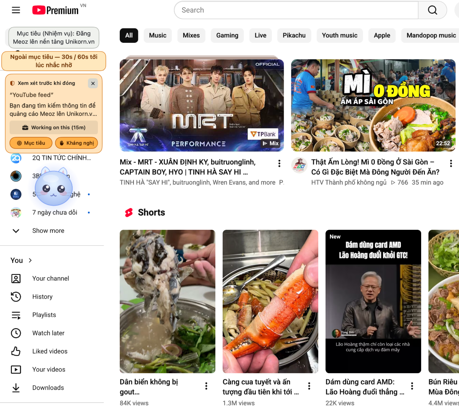The width and height of the screenshot is (459, 406).
Task: Select the Youth music filter chip
Action: pos(340,35)
